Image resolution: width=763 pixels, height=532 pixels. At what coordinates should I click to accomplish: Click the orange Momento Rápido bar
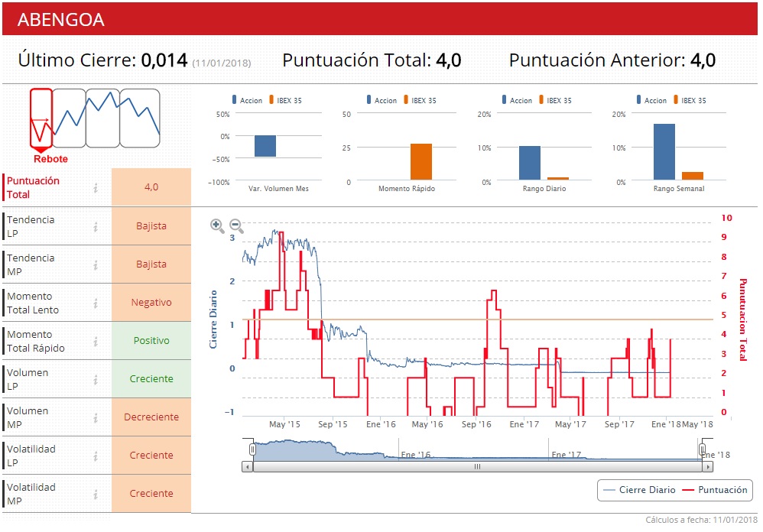(421, 161)
